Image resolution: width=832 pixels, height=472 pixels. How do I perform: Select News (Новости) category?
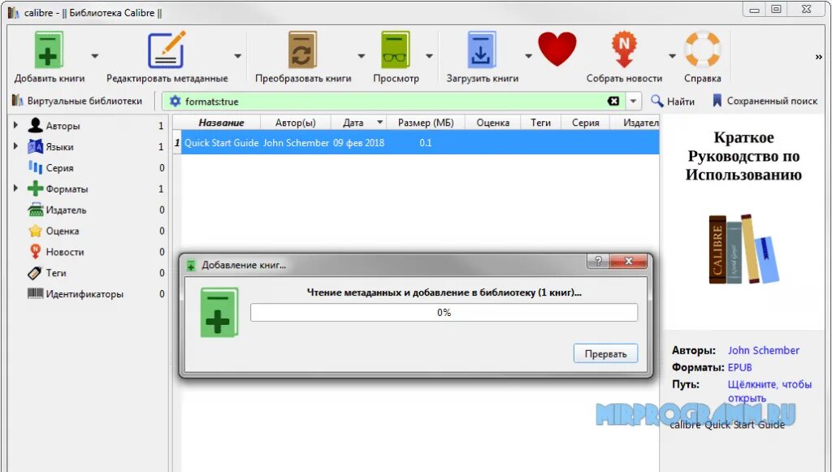click(x=65, y=252)
